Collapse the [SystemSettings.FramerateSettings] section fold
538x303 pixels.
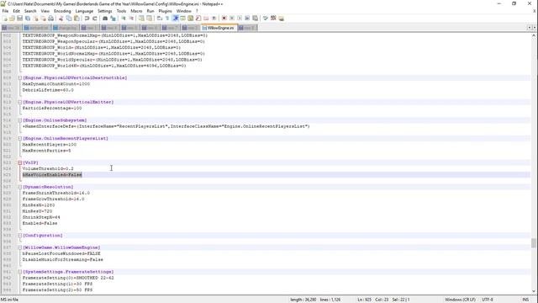pos(19,272)
